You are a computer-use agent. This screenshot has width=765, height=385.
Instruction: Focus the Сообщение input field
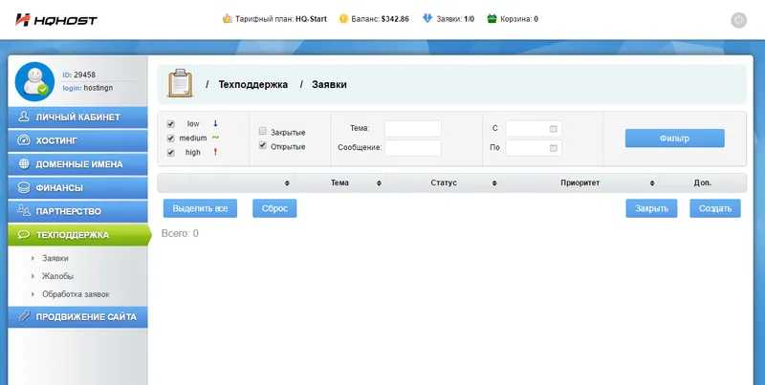[x=413, y=148]
